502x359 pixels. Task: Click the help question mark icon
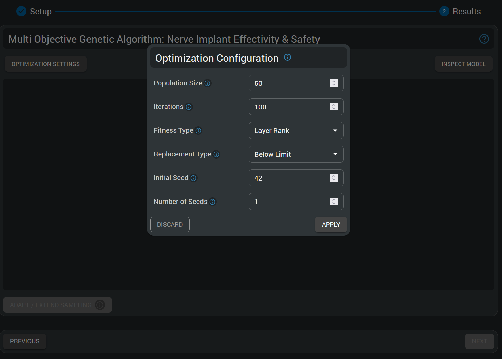(x=484, y=39)
